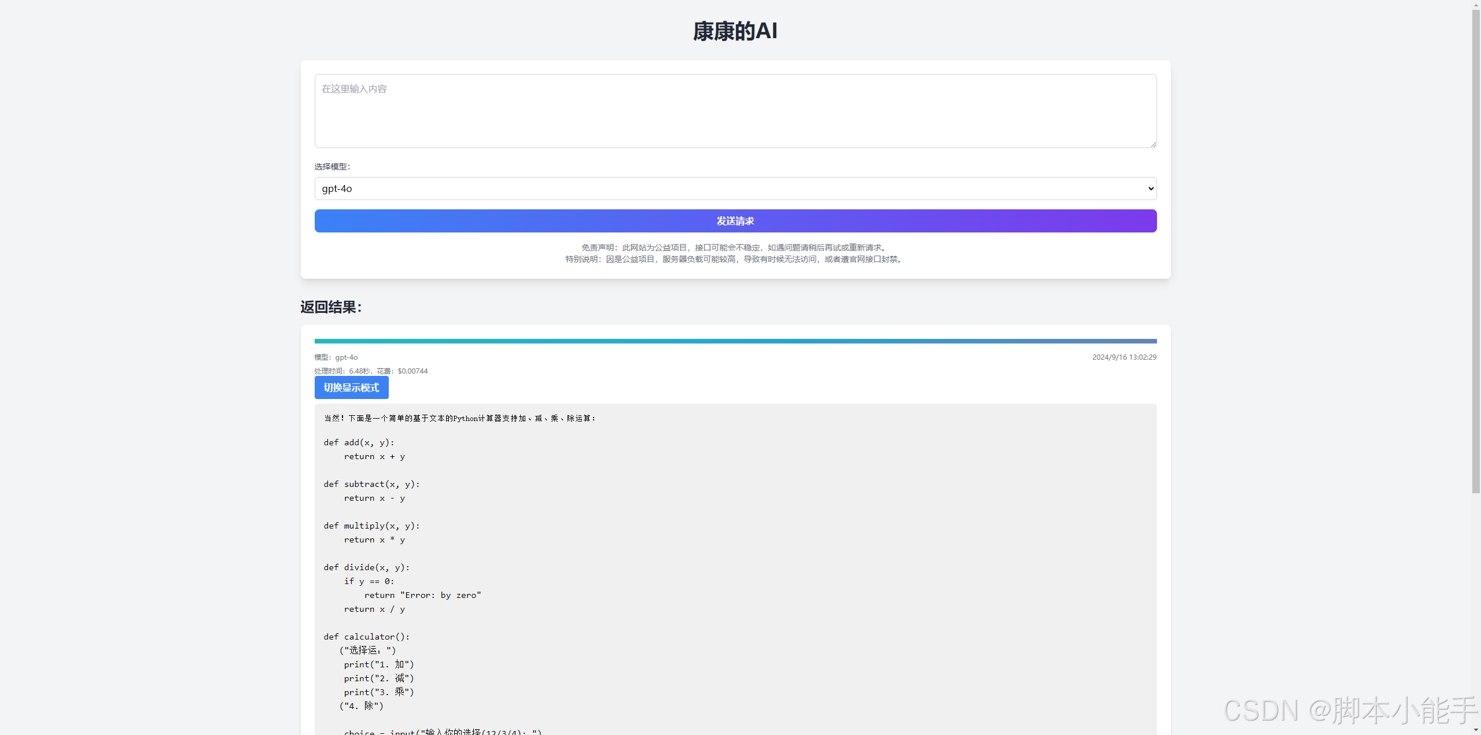Click inside the 在这里输入内容 text area
This screenshot has width=1481, height=735.
(x=735, y=110)
